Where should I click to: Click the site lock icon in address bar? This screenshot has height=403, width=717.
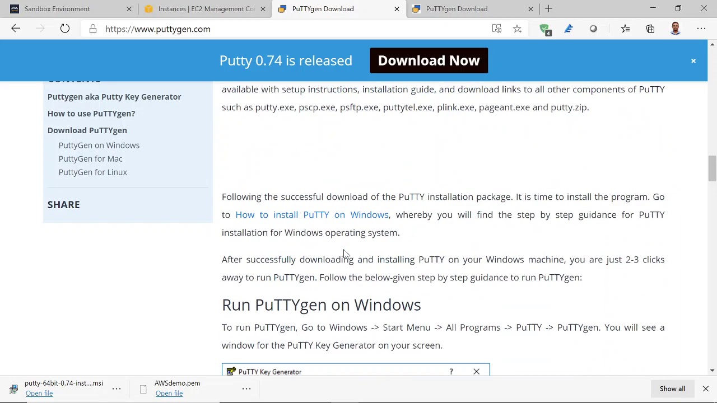click(93, 29)
